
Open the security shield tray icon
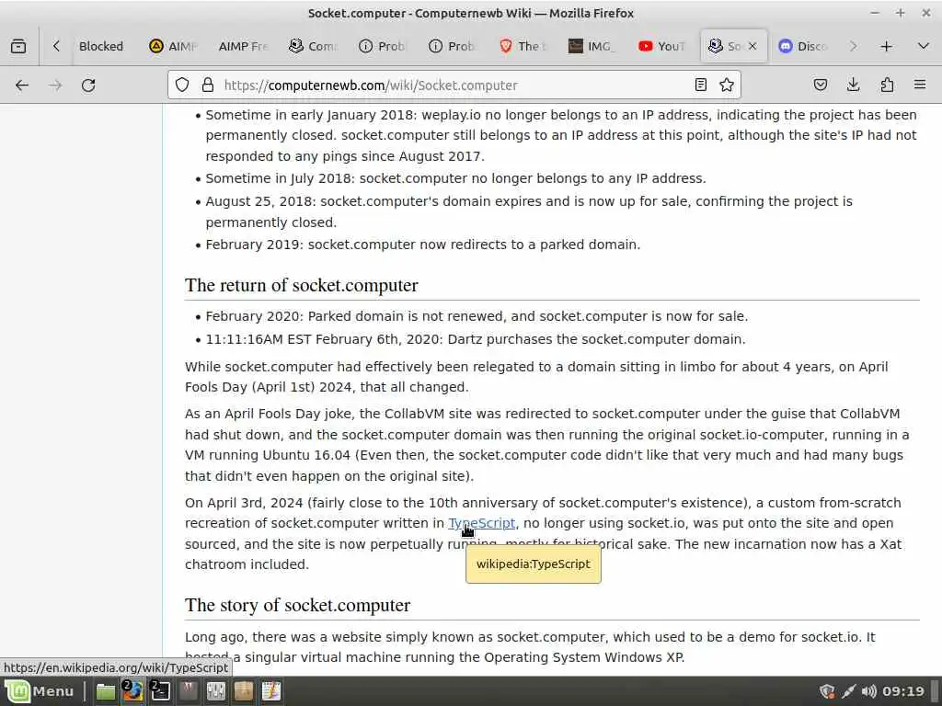[827, 691]
